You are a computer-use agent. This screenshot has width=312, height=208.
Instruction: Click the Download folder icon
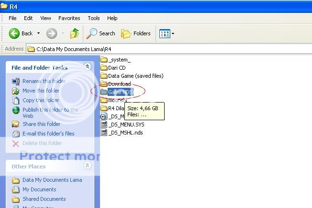104,84
